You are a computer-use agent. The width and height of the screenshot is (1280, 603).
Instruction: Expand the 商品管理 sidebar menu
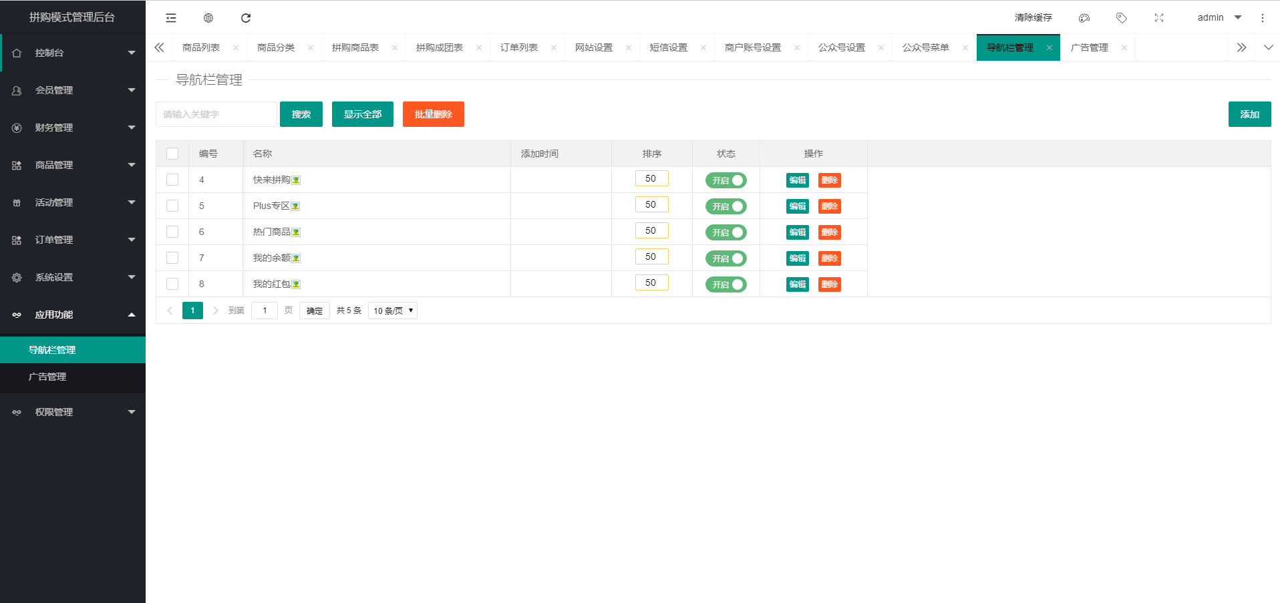73,165
